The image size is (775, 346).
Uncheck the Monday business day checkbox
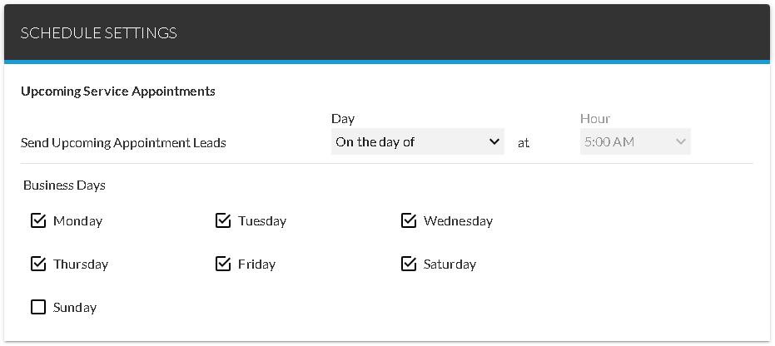(x=38, y=221)
